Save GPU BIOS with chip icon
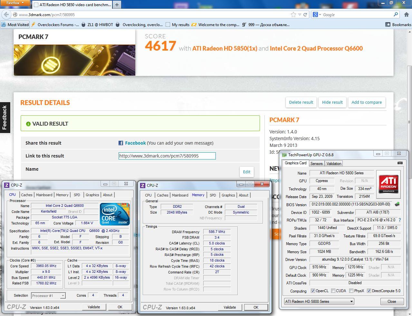 pos(397,204)
